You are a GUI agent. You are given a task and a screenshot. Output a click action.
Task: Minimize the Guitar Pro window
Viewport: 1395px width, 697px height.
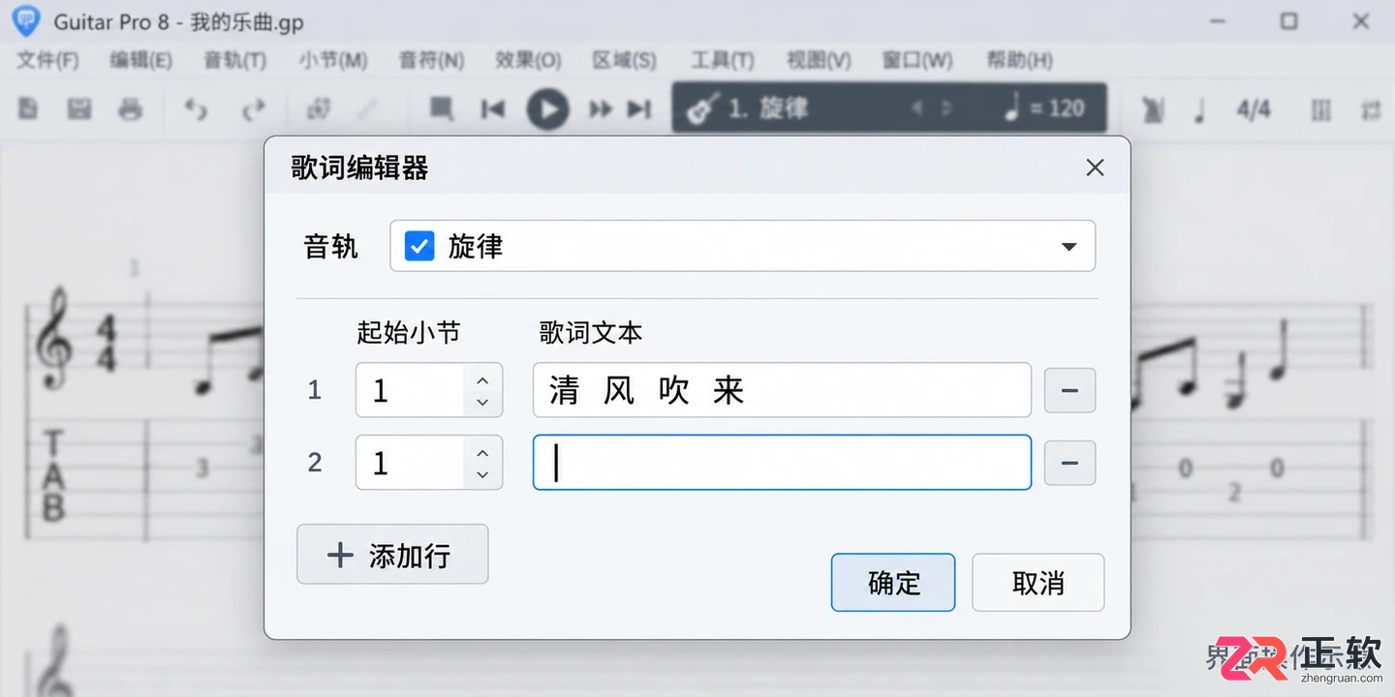tap(1218, 21)
